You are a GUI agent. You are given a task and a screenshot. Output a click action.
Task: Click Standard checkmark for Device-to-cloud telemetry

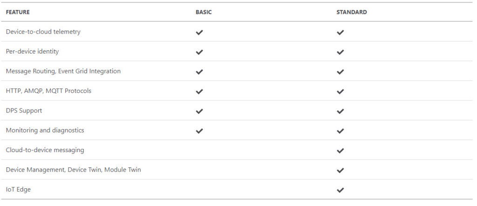coord(340,33)
